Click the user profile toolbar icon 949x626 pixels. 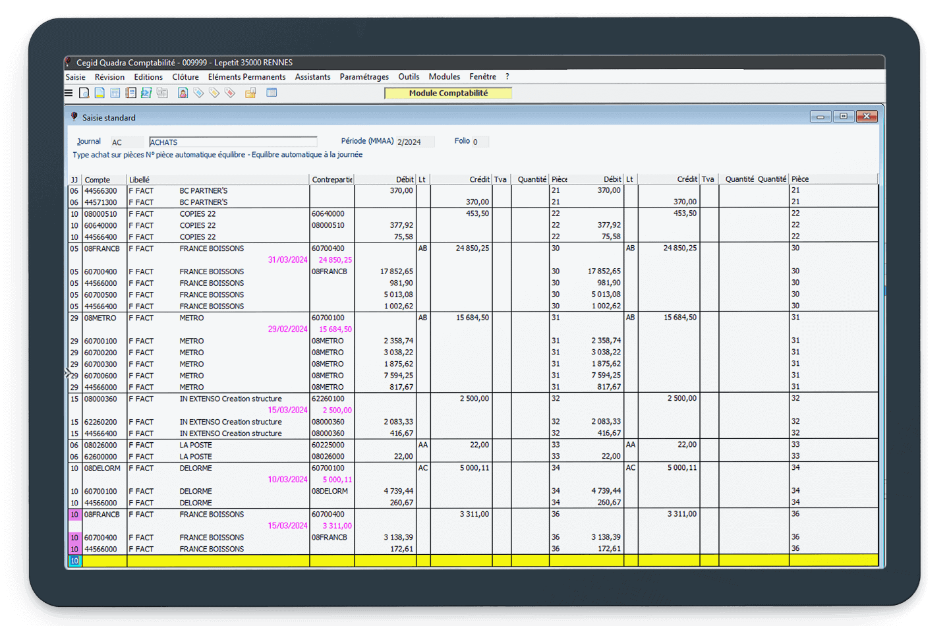183,93
